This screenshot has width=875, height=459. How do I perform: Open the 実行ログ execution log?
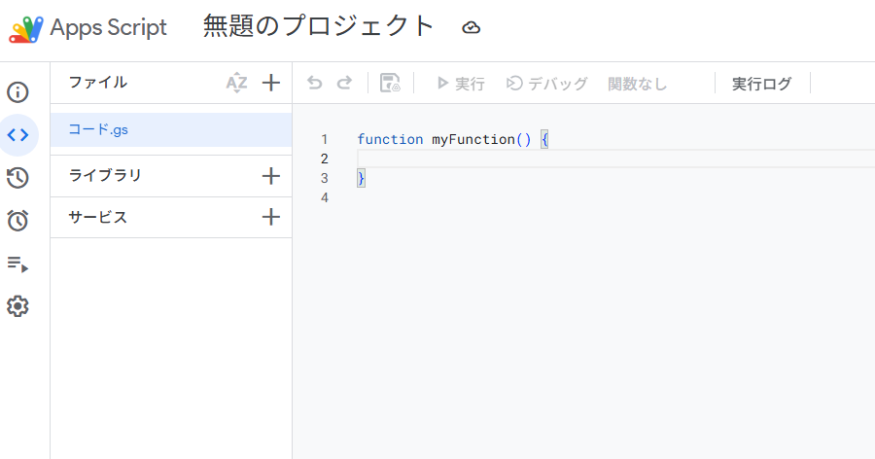(x=761, y=84)
